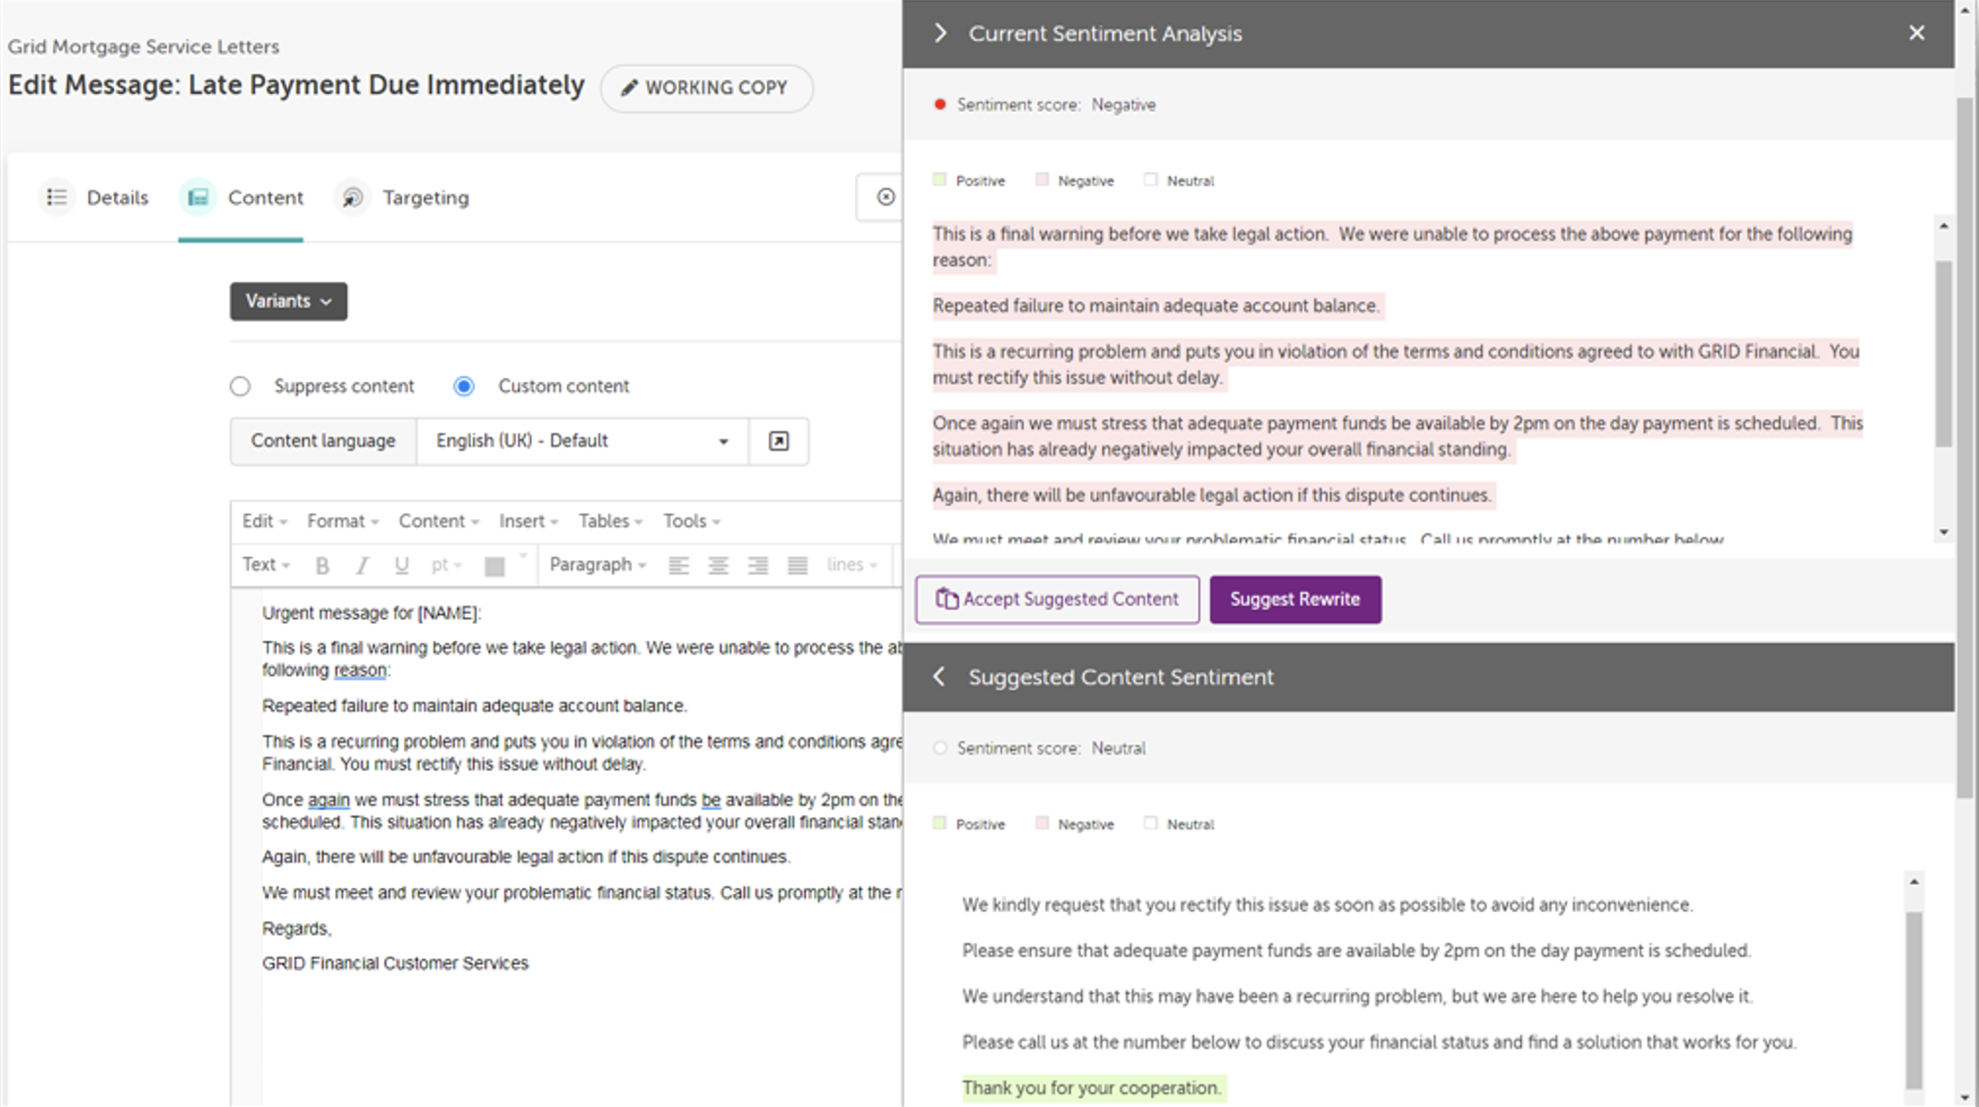1979x1107 pixels.
Task: Justify text alignment icon
Action: tap(797, 566)
